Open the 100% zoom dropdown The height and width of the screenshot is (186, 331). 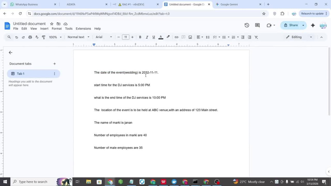click(55, 37)
